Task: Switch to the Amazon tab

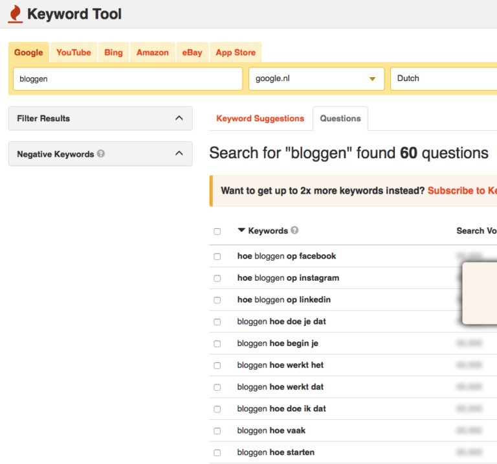Action: tap(153, 52)
